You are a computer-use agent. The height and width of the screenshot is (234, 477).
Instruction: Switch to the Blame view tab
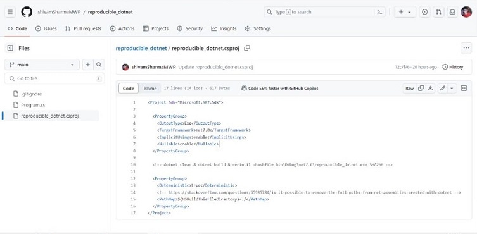click(x=150, y=89)
